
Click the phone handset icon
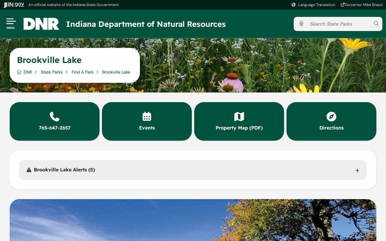pyautogui.click(x=55, y=117)
